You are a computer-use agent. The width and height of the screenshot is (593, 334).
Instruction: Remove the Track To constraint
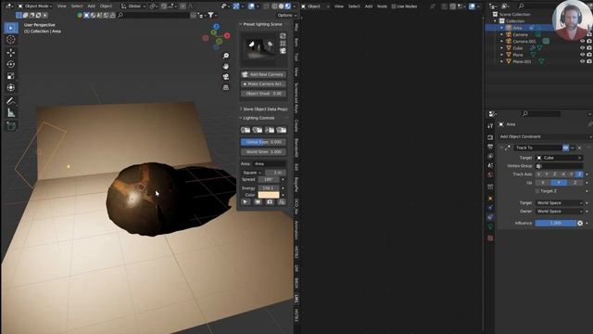579,148
